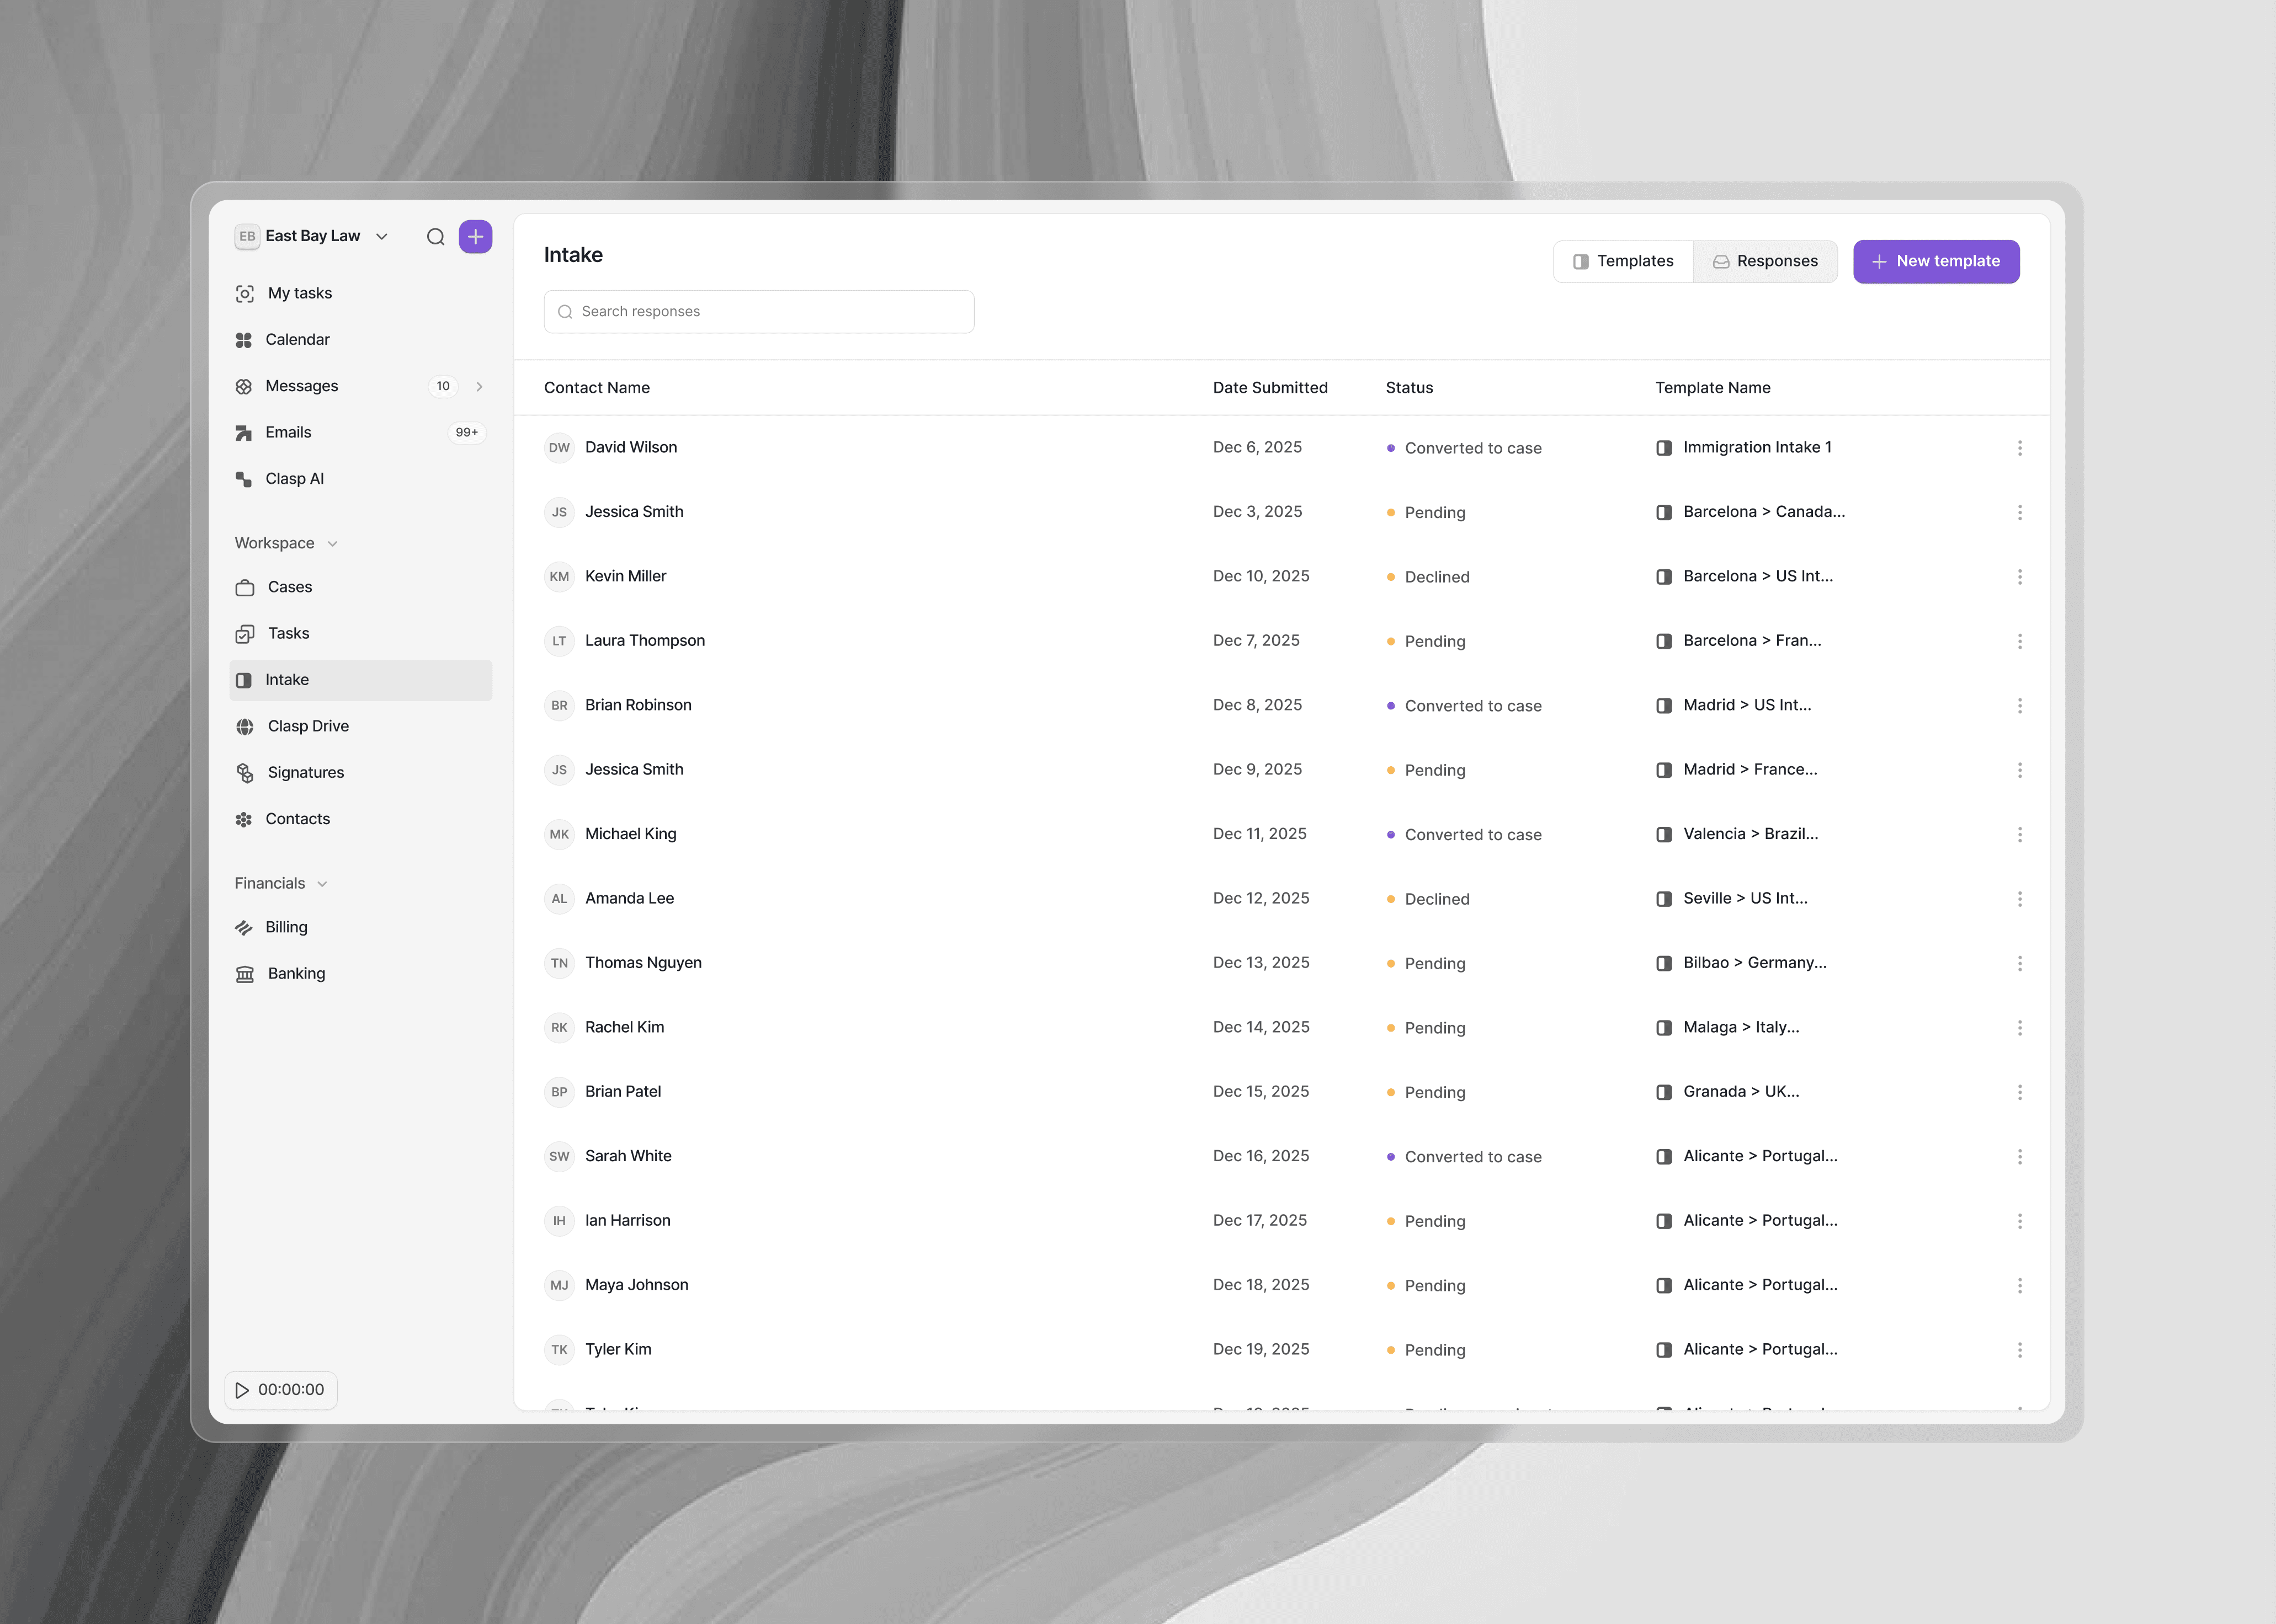This screenshot has height=1624, width=2276.
Task: Open the Banking section icon
Action: [x=245, y=974]
